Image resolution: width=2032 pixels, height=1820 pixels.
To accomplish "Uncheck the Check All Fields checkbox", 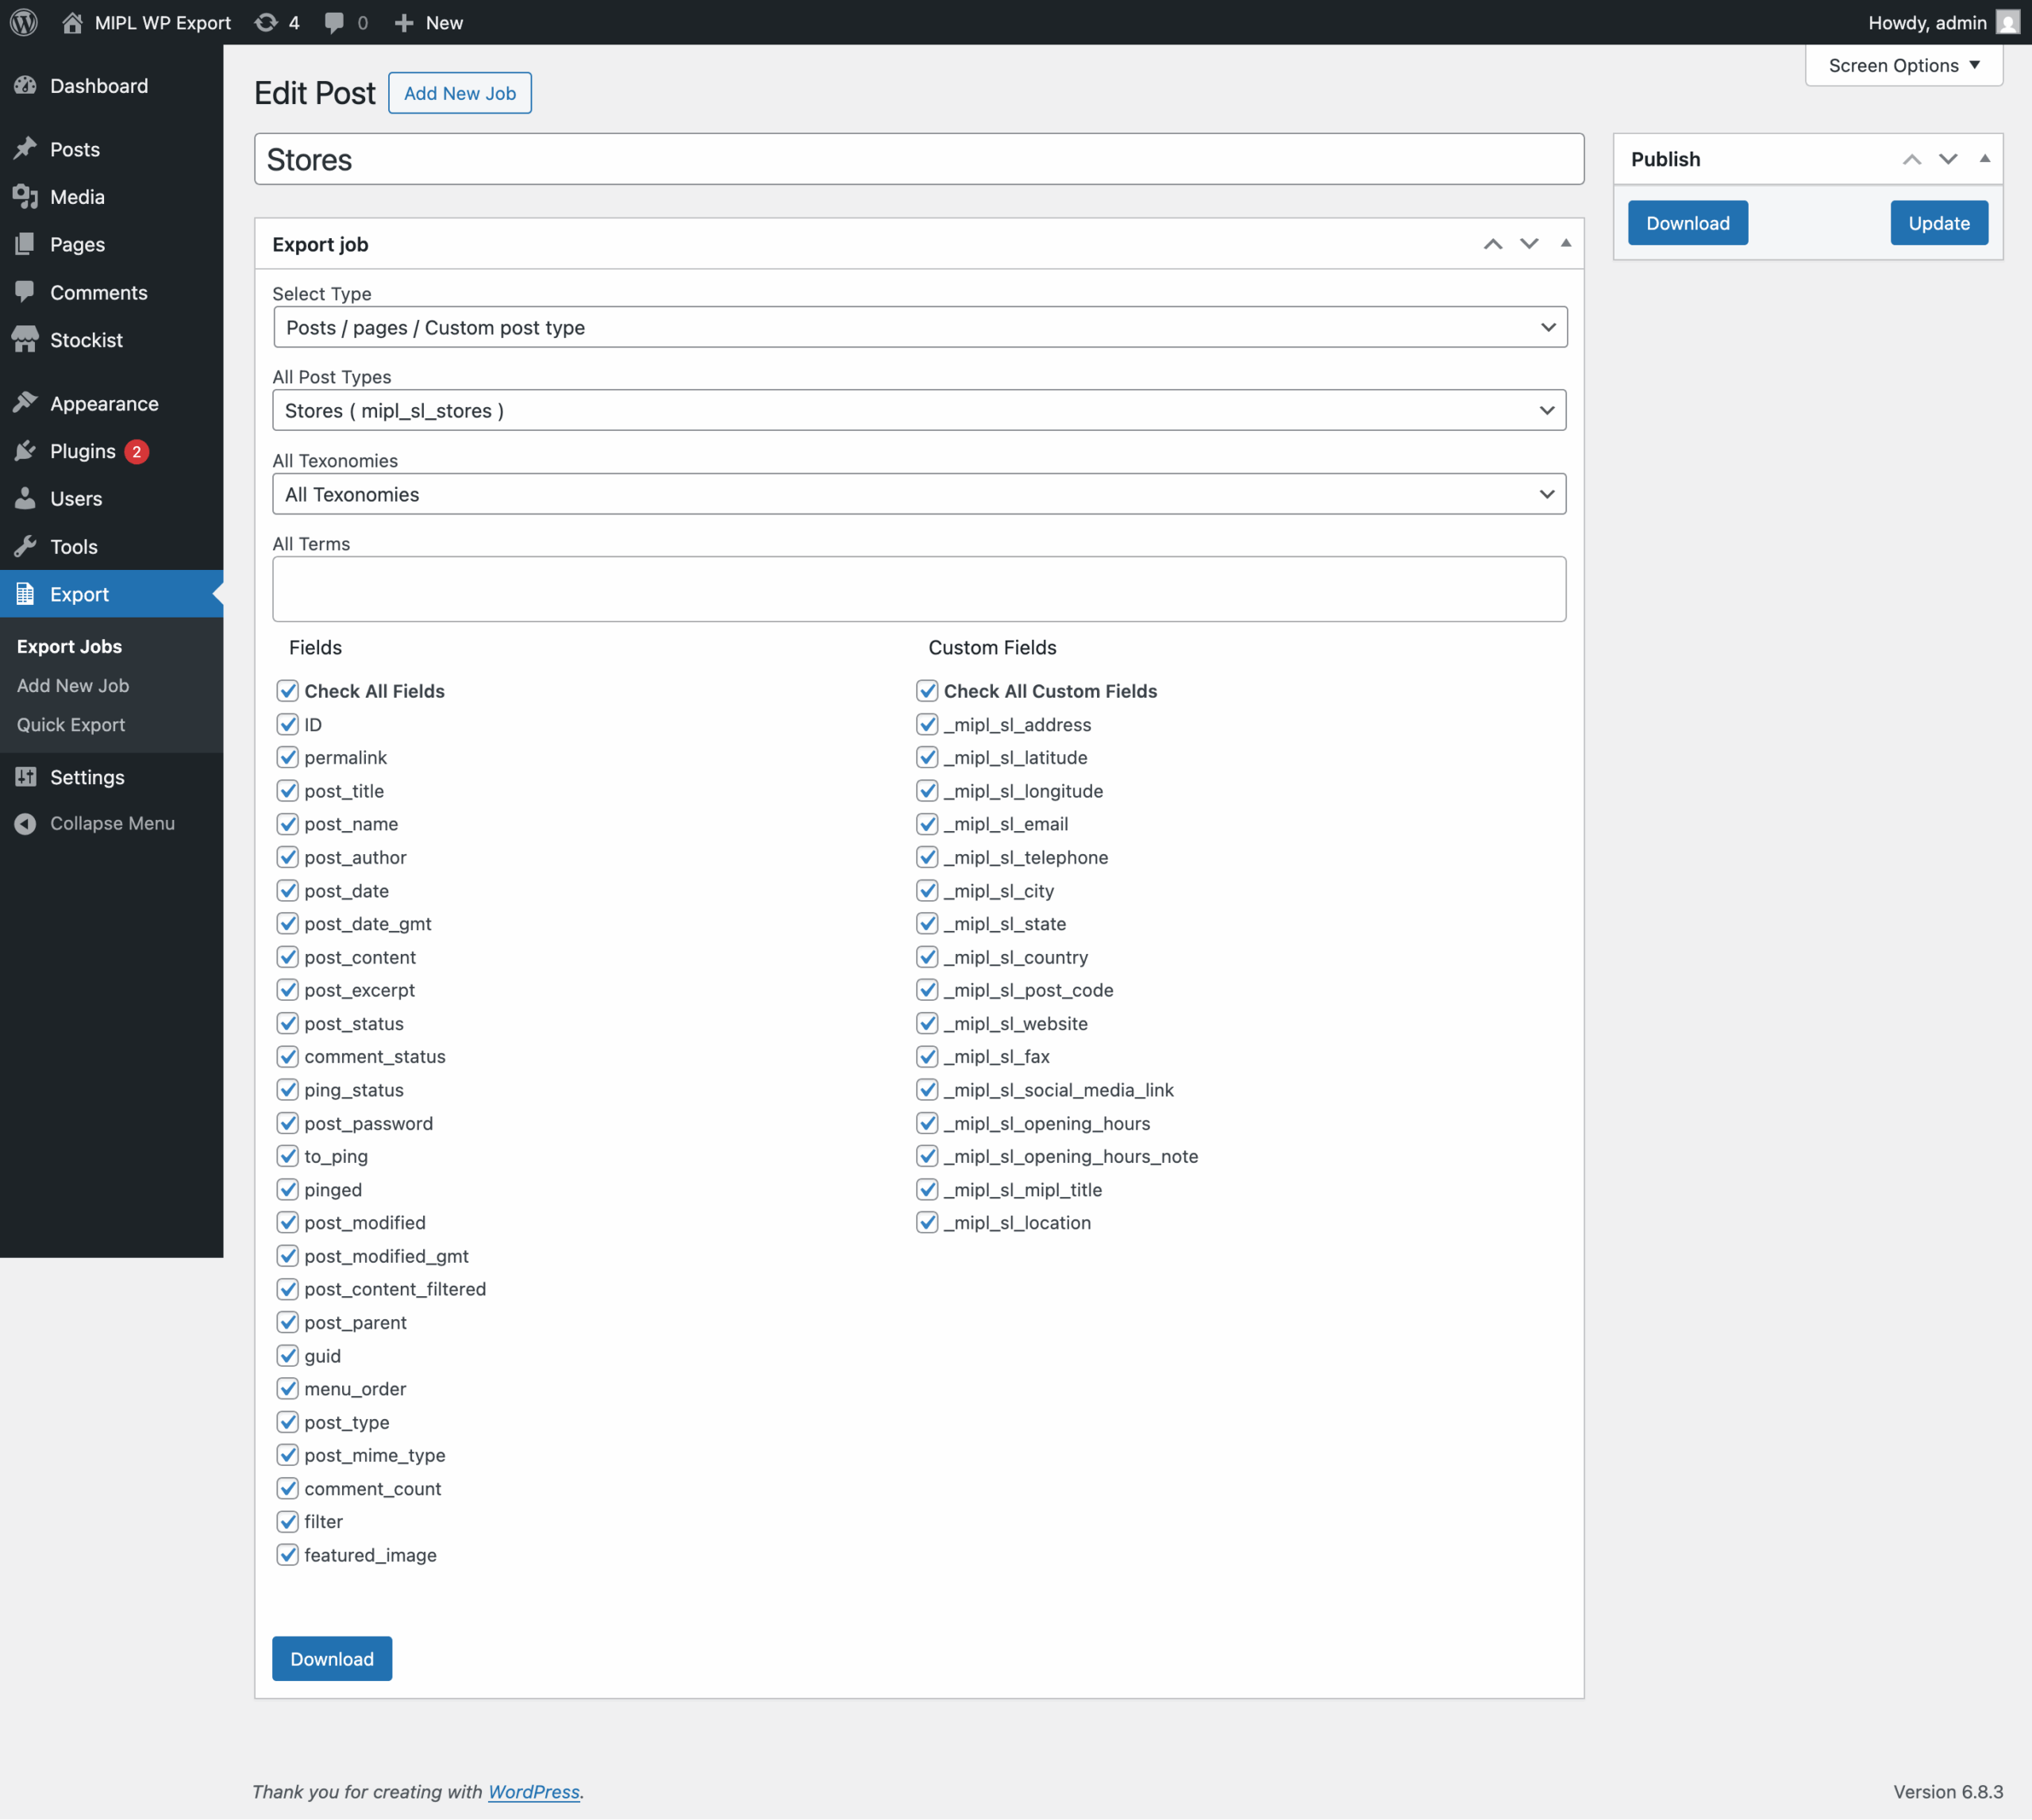I will coord(288,691).
